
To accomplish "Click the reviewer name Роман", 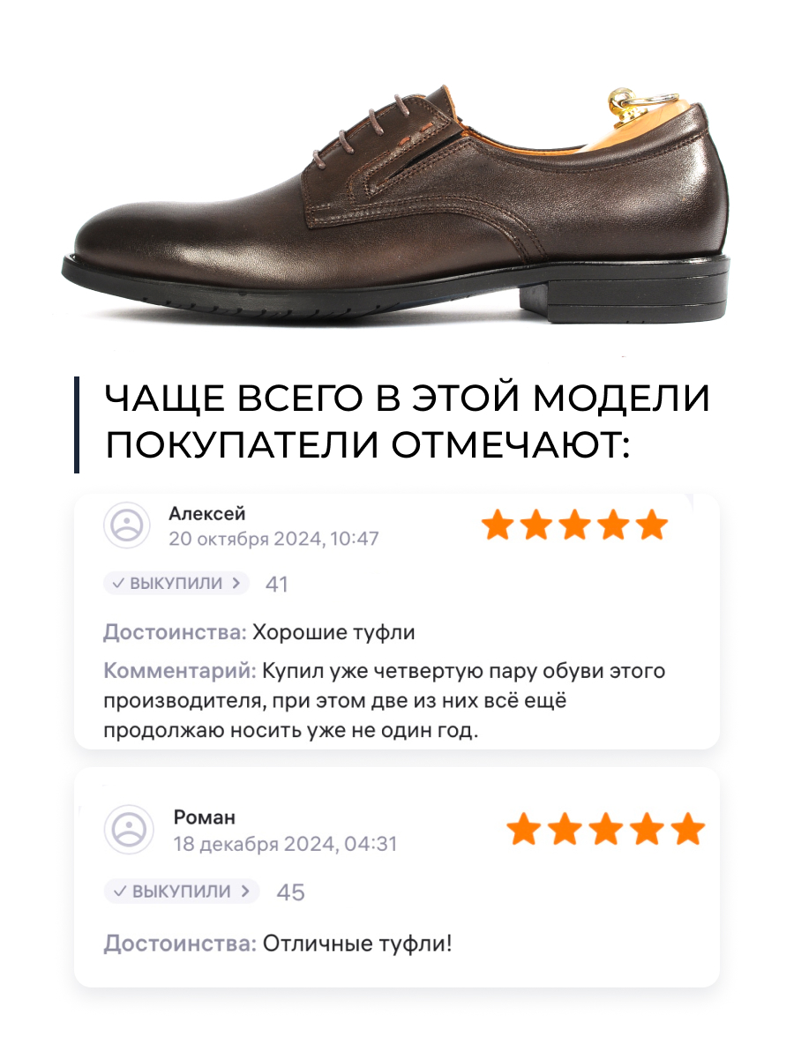I will [x=205, y=818].
